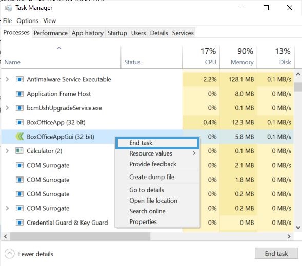Click the Credential Guard & Key Guard icon
This screenshot has width=302, height=266.
pos(19,223)
